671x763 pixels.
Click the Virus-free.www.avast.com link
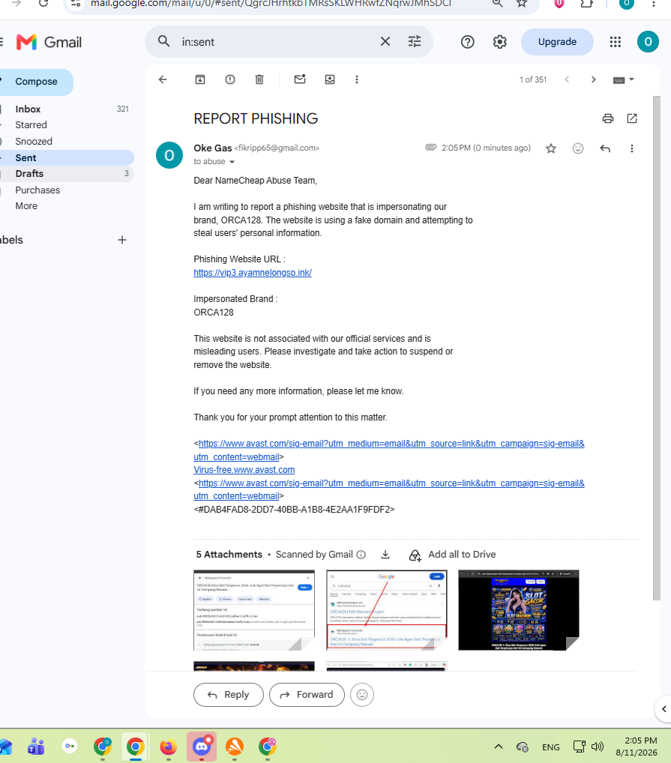click(x=244, y=470)
